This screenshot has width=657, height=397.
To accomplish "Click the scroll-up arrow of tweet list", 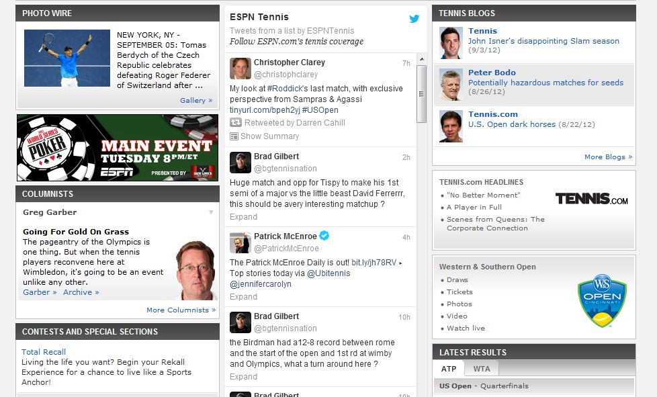I will (421, 59).
